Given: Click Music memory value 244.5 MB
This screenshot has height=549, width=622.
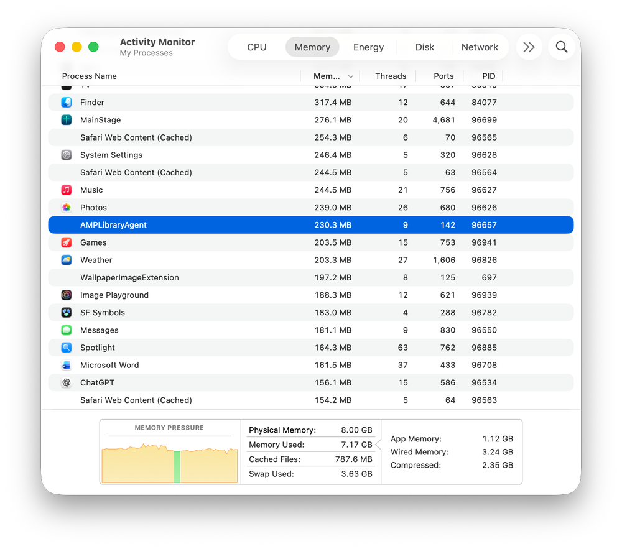Looking at the screenshot, I should 333,190.
